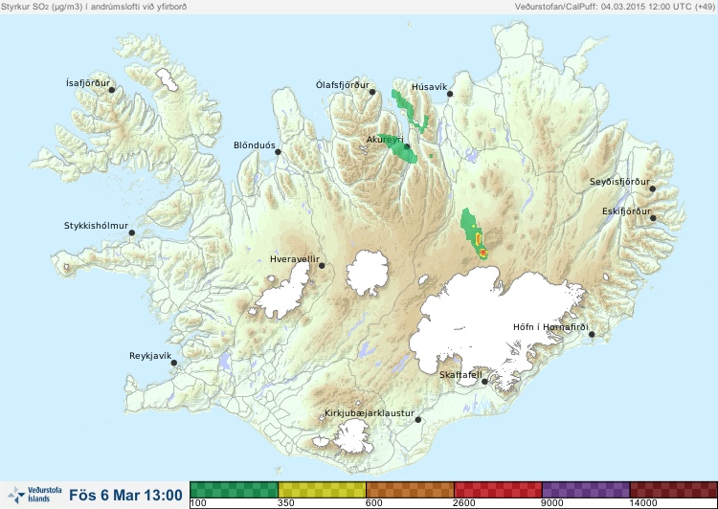Click the 'Seyðisfjörður' label

(x=619, y=182)
